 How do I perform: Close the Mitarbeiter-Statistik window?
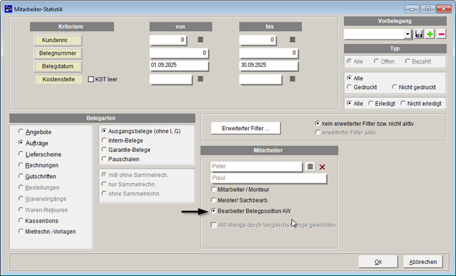point(444,9)
